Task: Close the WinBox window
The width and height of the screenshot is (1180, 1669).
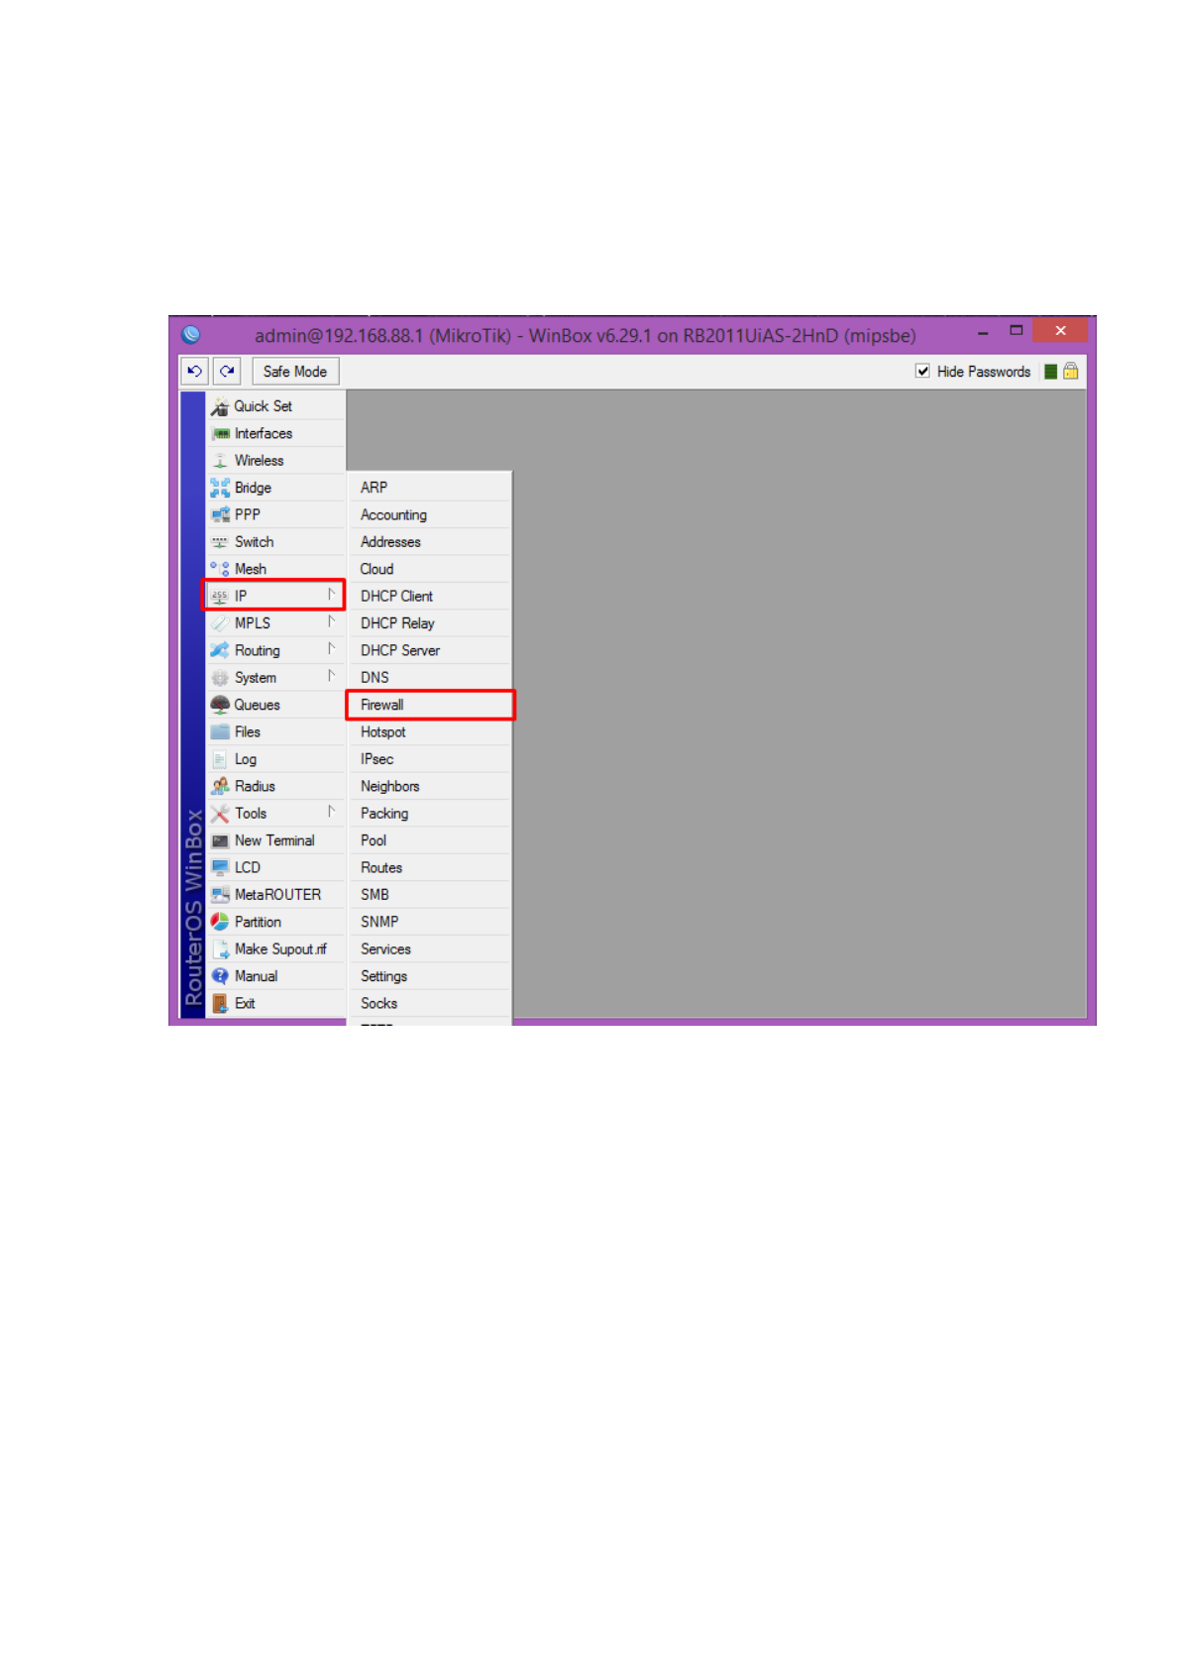Action: coord(1060,330)
